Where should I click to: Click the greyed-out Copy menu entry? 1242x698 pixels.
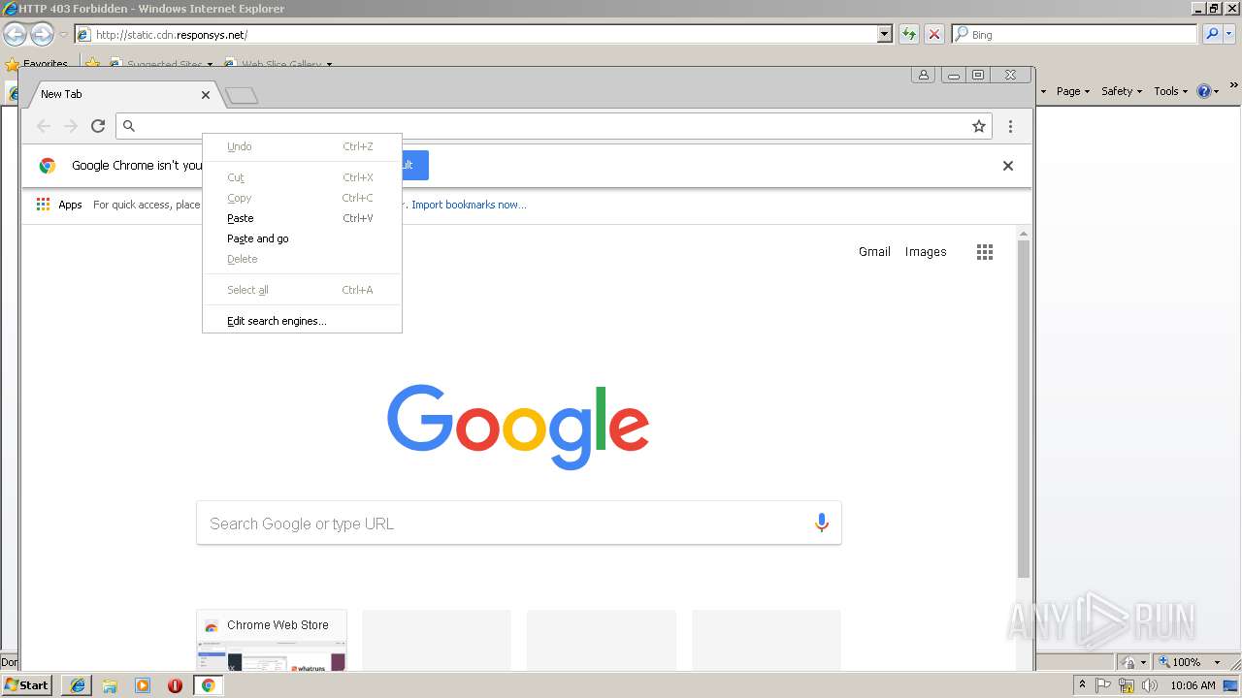click(x=302, y=198)
